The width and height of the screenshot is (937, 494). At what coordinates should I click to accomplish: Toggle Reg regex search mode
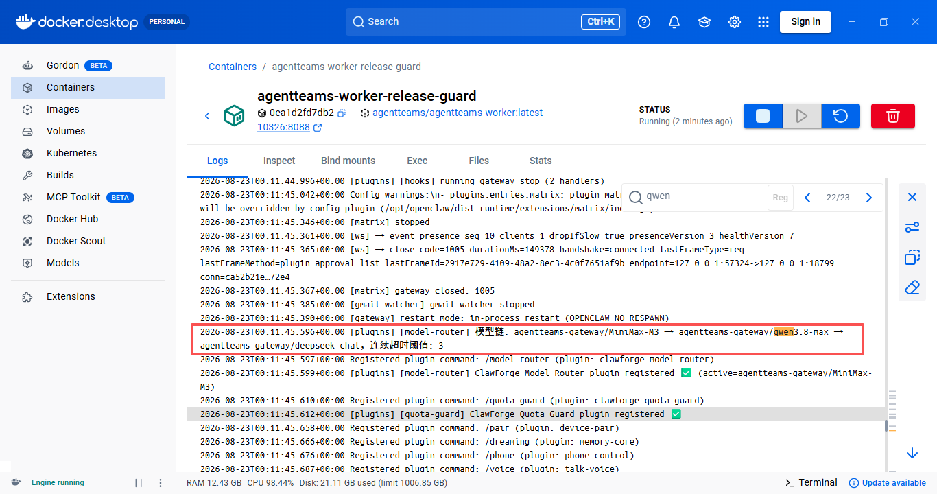[x=781, y=198]
